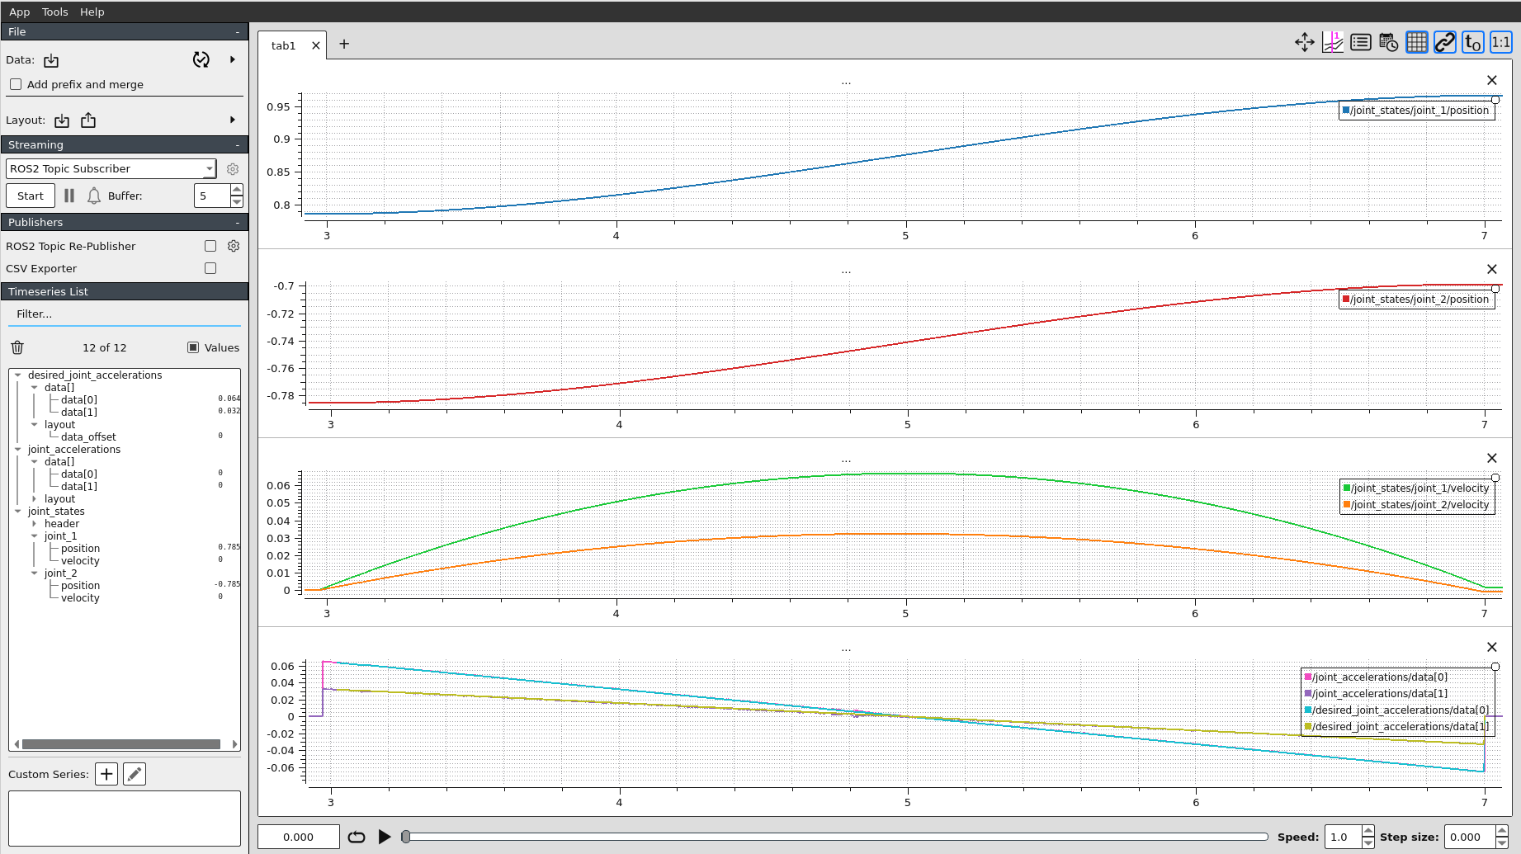Image resolution: width=1521 pixels, height=854 pixels.
Task: Enable ROS2 Topic Re-Publisher checkbox
Action: click(210, 246)
